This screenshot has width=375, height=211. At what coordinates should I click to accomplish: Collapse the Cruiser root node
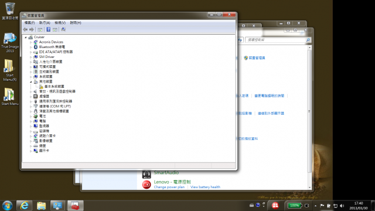tap(26, 37)
